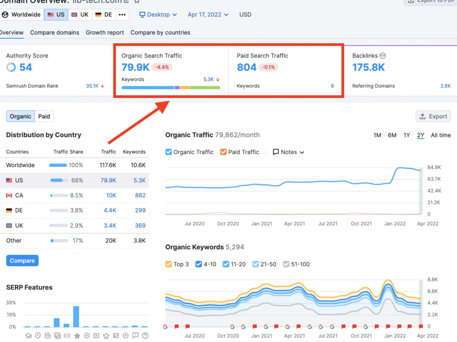Open the 2.6K referring domains link

point(445,86)
